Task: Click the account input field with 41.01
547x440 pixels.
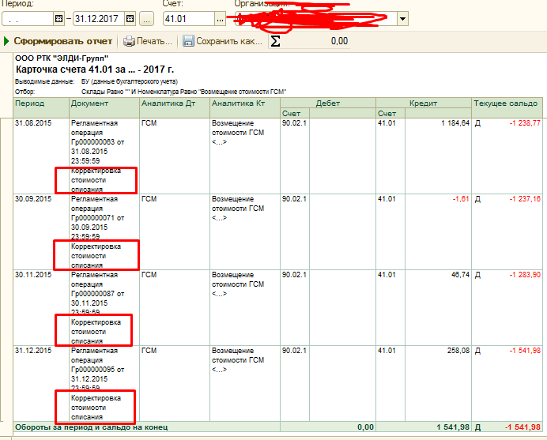Action: (x=187, y=18)
